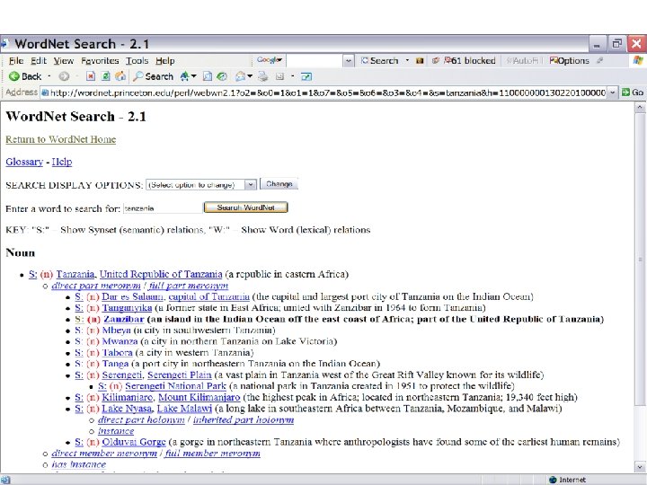Follow the Return to WordNet Home link
The width and height of the screenshot is (647, 485).
61,139
